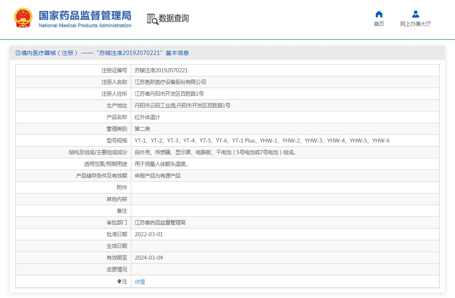This screenshot has width=455, height=298.
Task: Click the model list starting with YT-1
Action: point(262,141)
